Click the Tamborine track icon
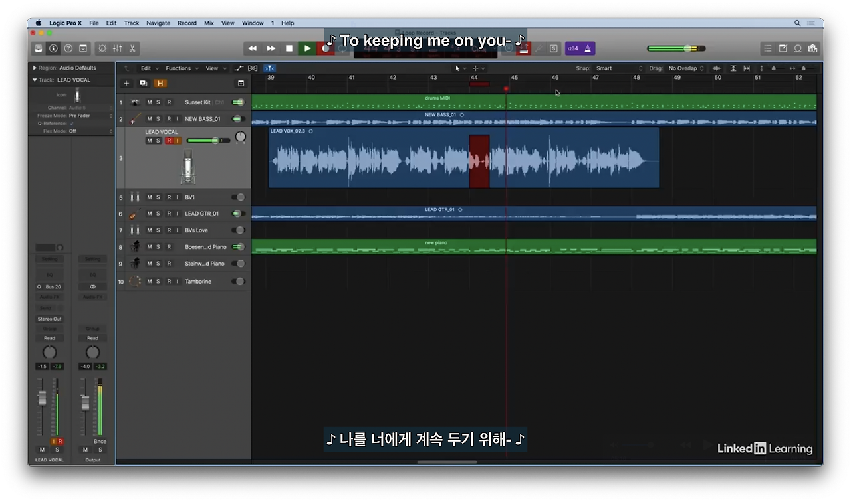The height and width of the screenshot is (502, 851). (x=135, y=281)
